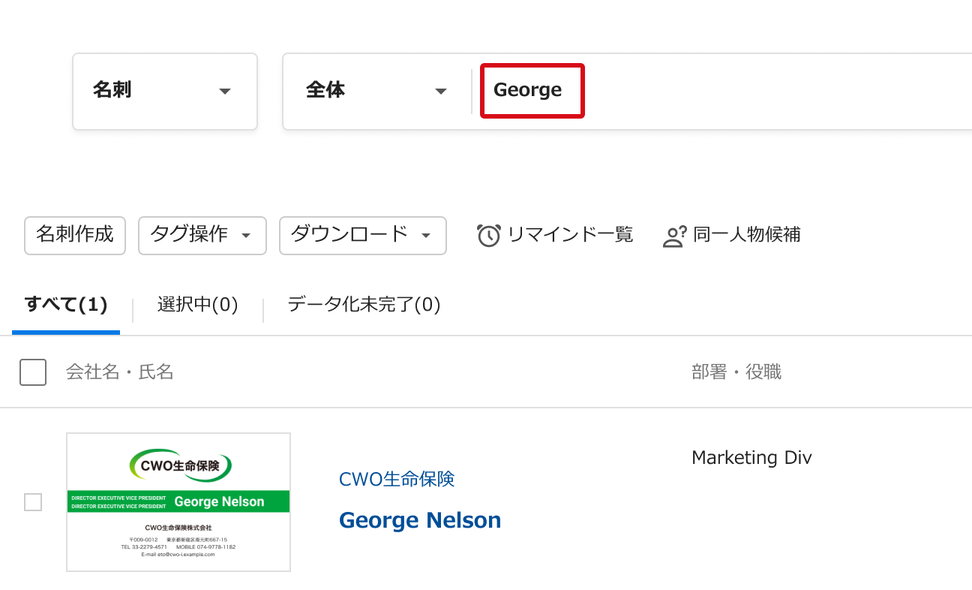Toggle the select-all checkbox in header
The width and height of the screenshot is (972, 590).
[x=33, y=372]
